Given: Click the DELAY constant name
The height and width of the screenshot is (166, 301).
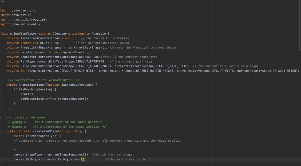Looking at the screenshot, I should [x=45, y=43].
